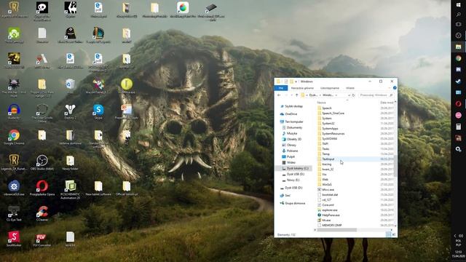Select explorer.exe in the file list
Image resolution: width=466 pixels, height=262 pixels.
pyautogui.click(x=330, y=210)
